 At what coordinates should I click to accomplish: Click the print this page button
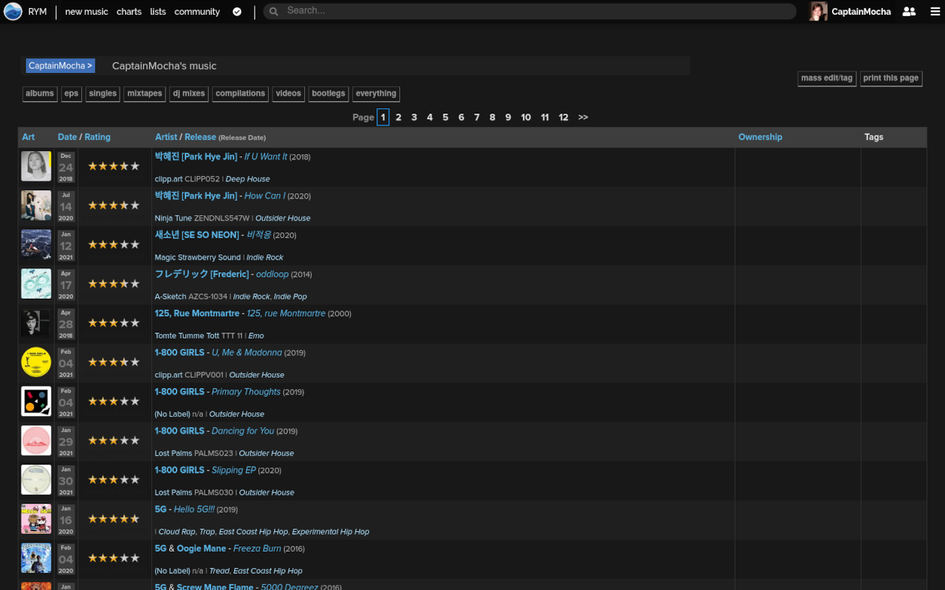click(x=890, y=78)
